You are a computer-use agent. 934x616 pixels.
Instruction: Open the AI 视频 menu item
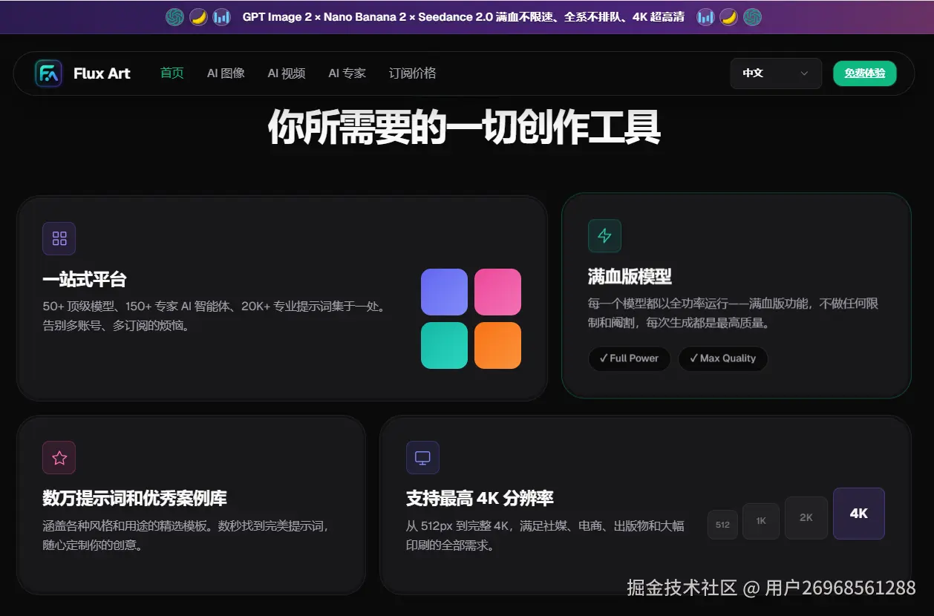pyautogui.click(x=287, y=73)
